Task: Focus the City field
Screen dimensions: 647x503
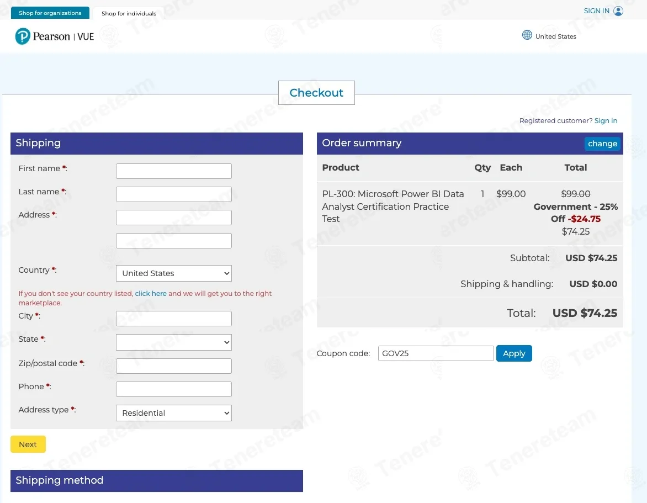Action: pyautogui.click(x=174, y=319)
